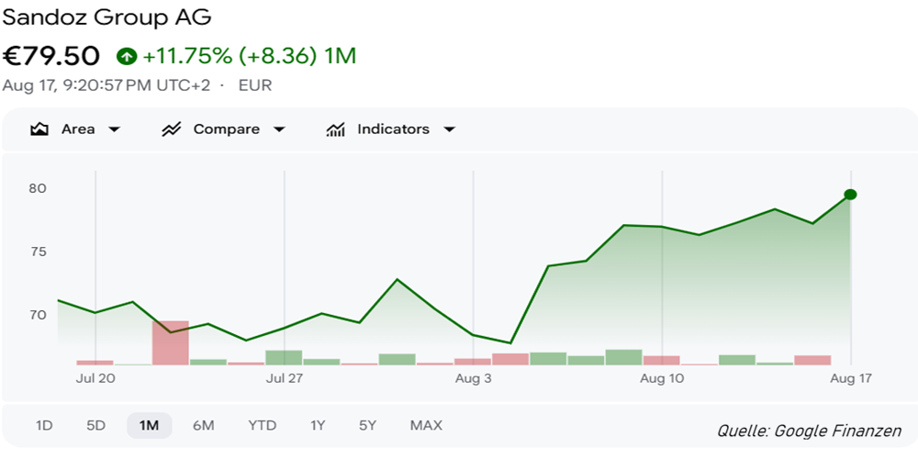Select the 1D time range
This screenshot has width=918, height=459.
(x=44, y=426)
